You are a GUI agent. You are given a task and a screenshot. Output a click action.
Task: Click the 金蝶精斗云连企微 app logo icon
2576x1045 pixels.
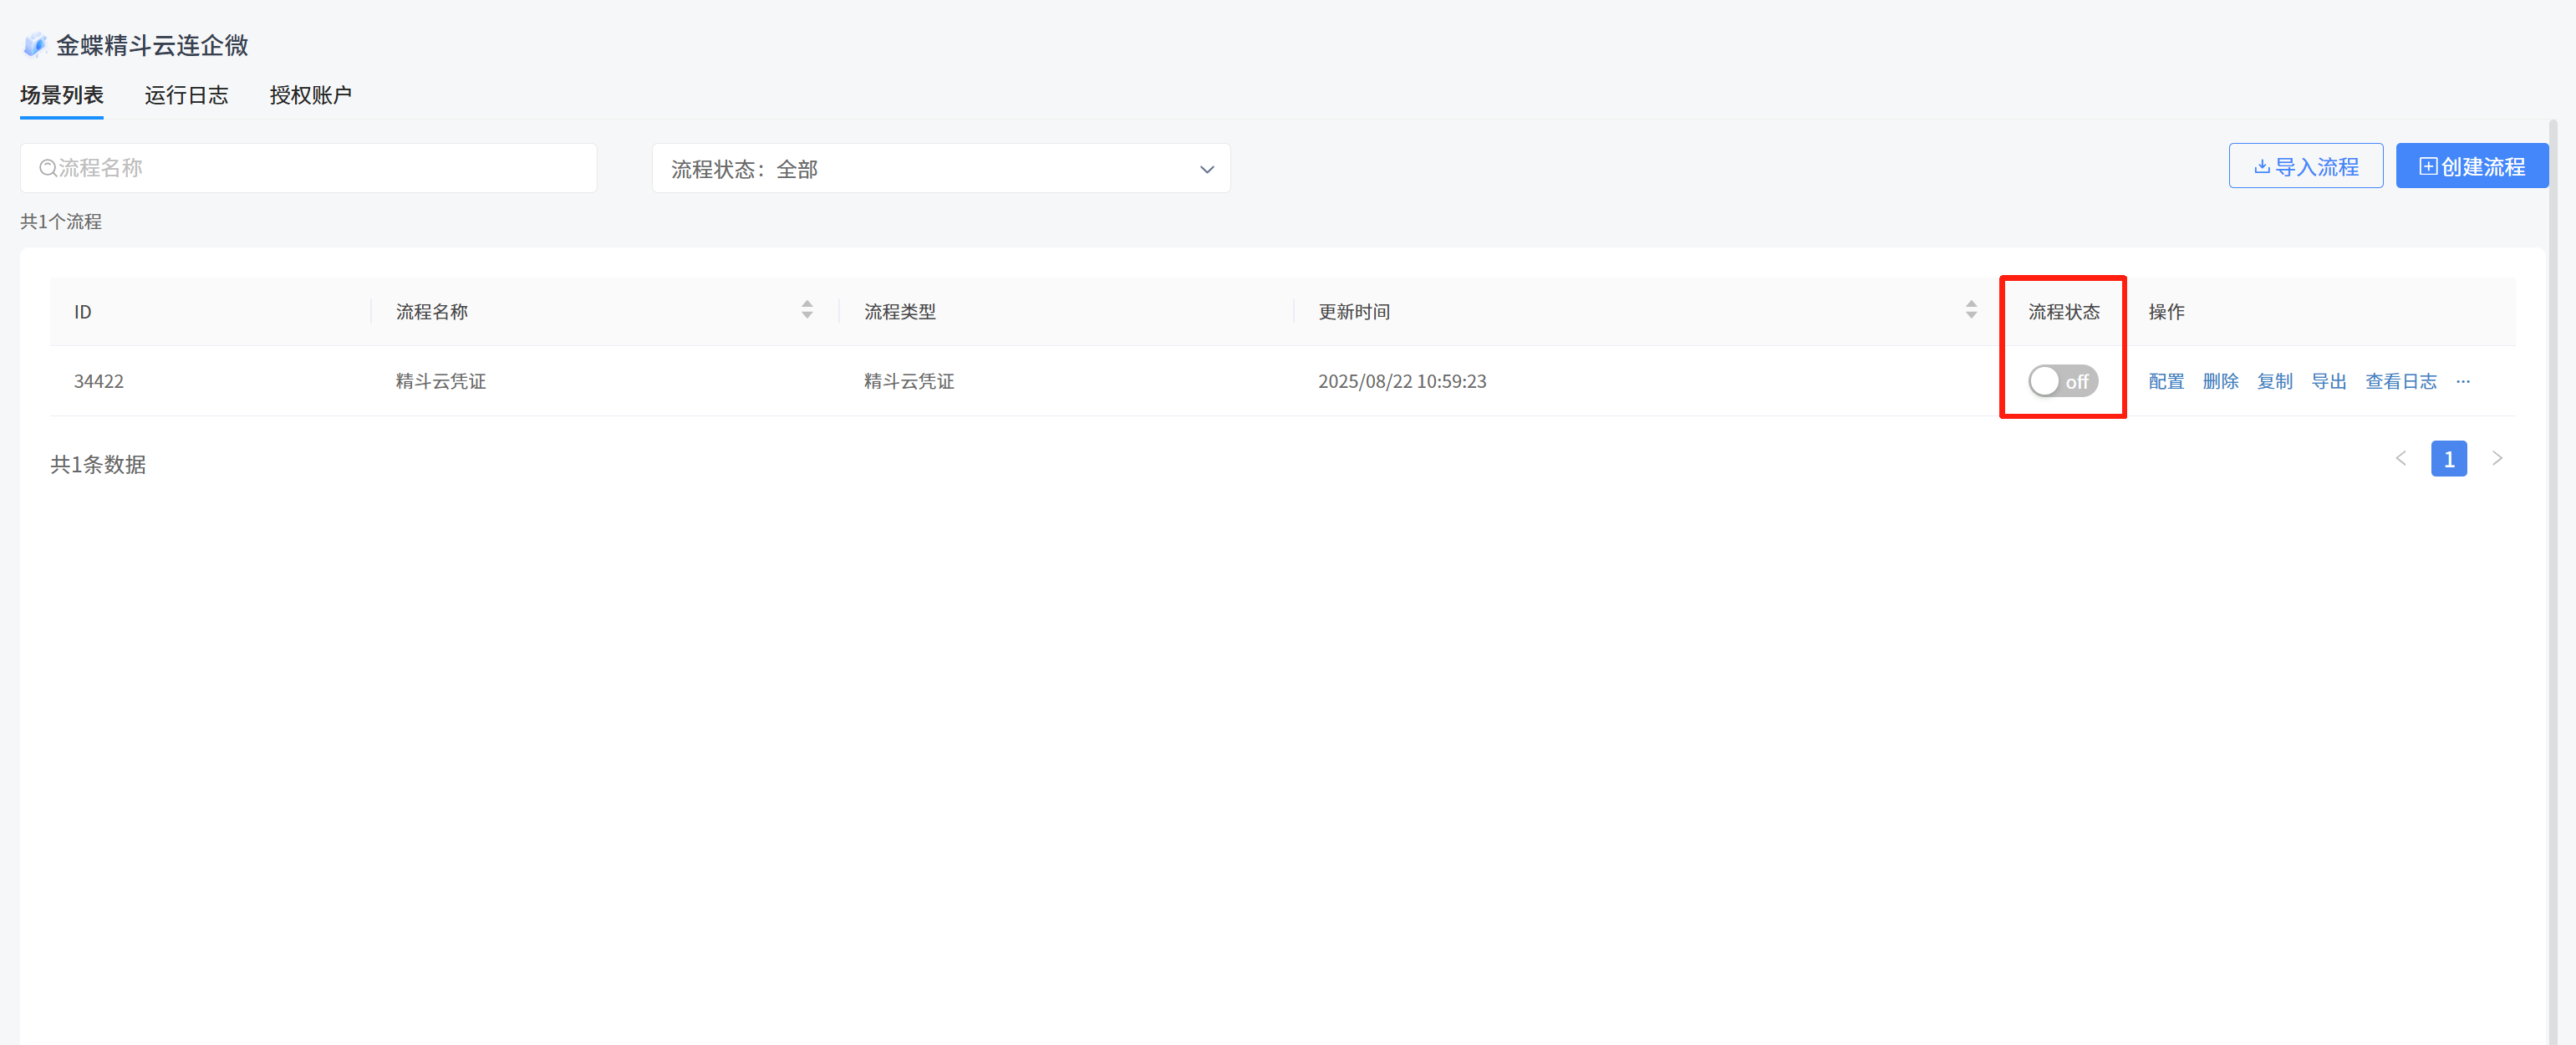click(x=35, y=45)
